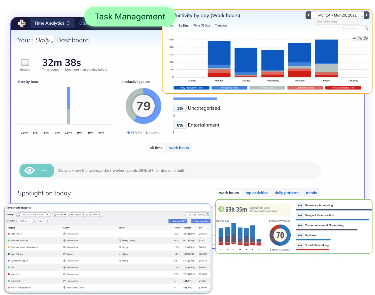Image resolution: width=375 pixels, height=295 pixels.
Task: Select work hours next to all time
Action: [x=179, y=148]
